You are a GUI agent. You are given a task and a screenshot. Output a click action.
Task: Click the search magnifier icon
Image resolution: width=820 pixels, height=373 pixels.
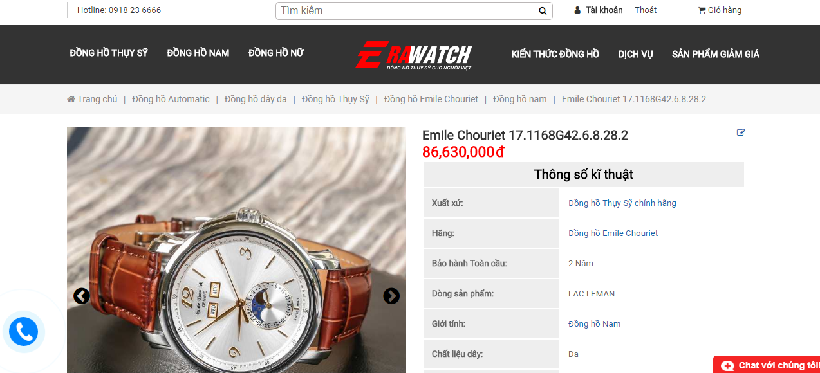click(x=543, y=11)
